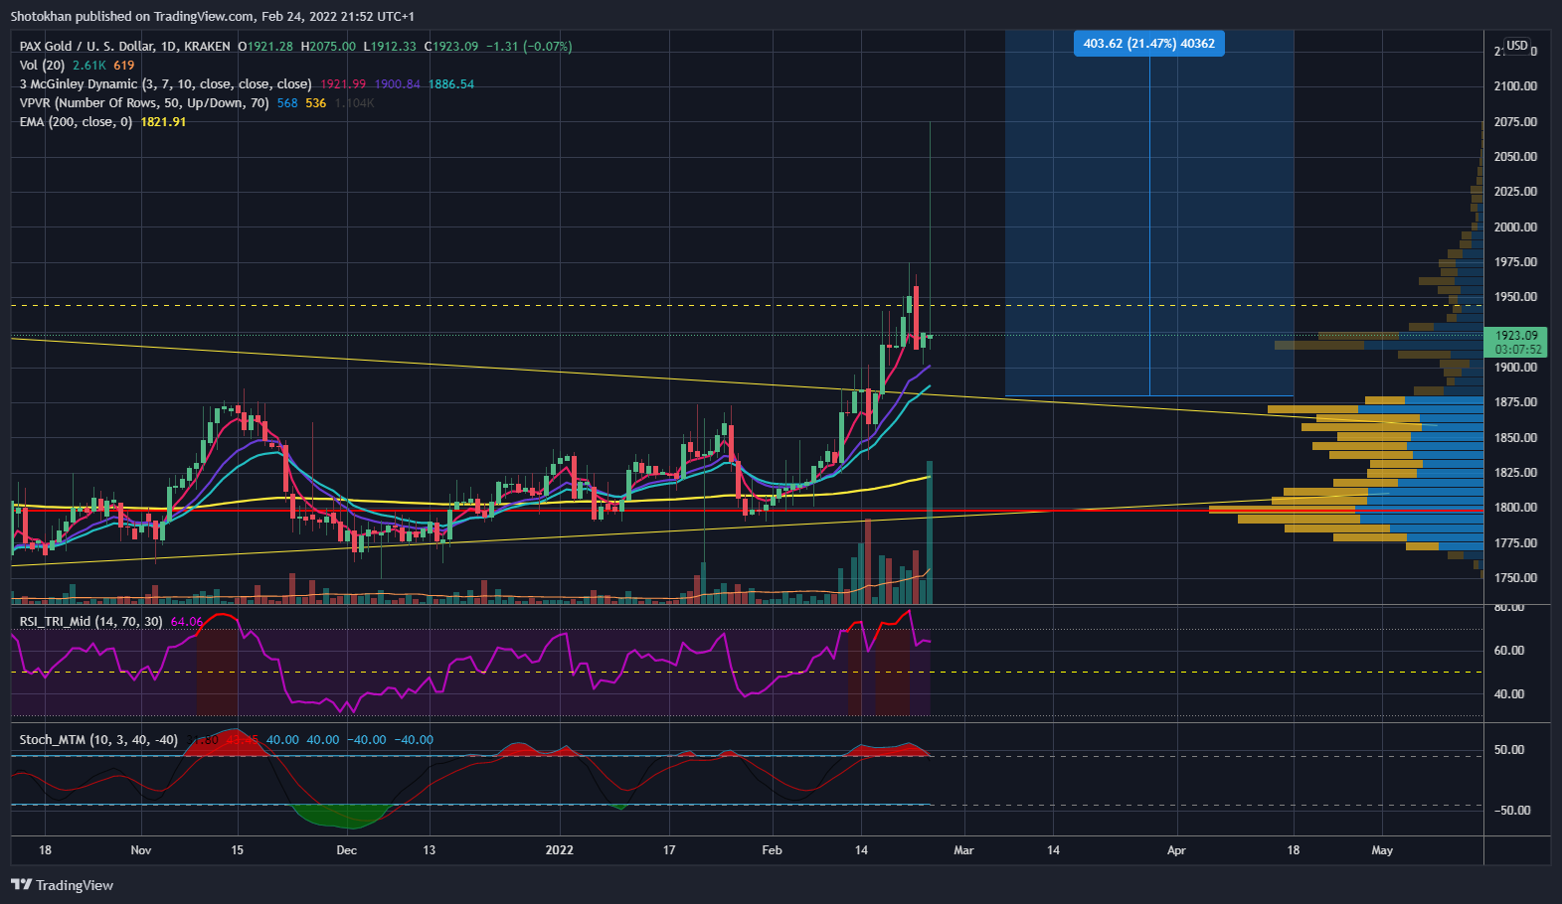Click the 2100.00 price axis label
Screen dimensions: 1562x904
click(1515, 86)
